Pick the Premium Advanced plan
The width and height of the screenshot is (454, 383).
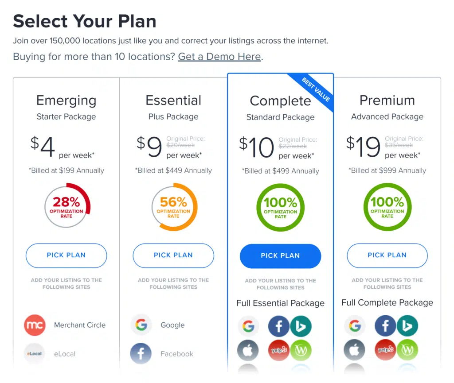click(387, 255)
